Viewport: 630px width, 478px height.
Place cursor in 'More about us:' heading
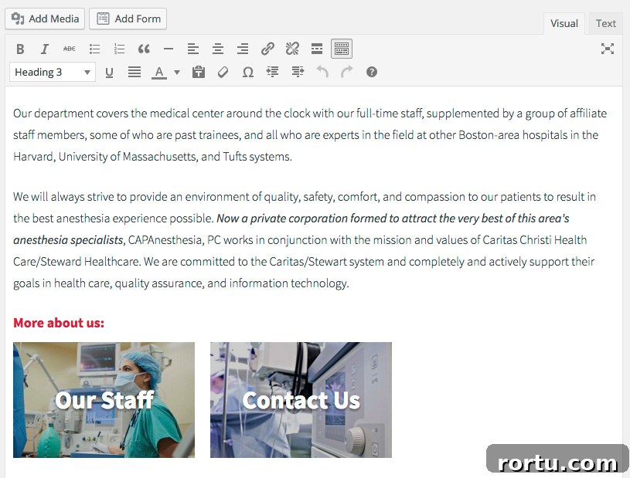[x=59, y=323]
